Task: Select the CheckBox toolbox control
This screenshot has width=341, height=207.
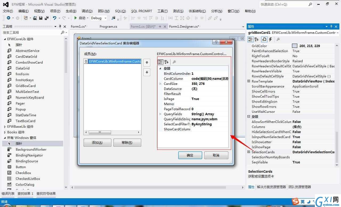Action: (23, 173)
